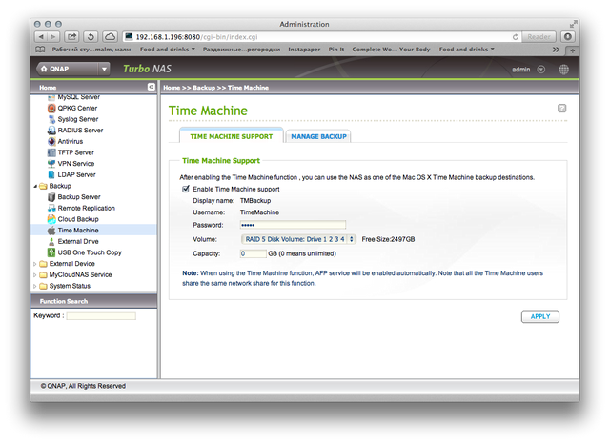Screen dimensions: 610x444
Task: Collapse the Backup folder tree
Action: coord(35,186)
